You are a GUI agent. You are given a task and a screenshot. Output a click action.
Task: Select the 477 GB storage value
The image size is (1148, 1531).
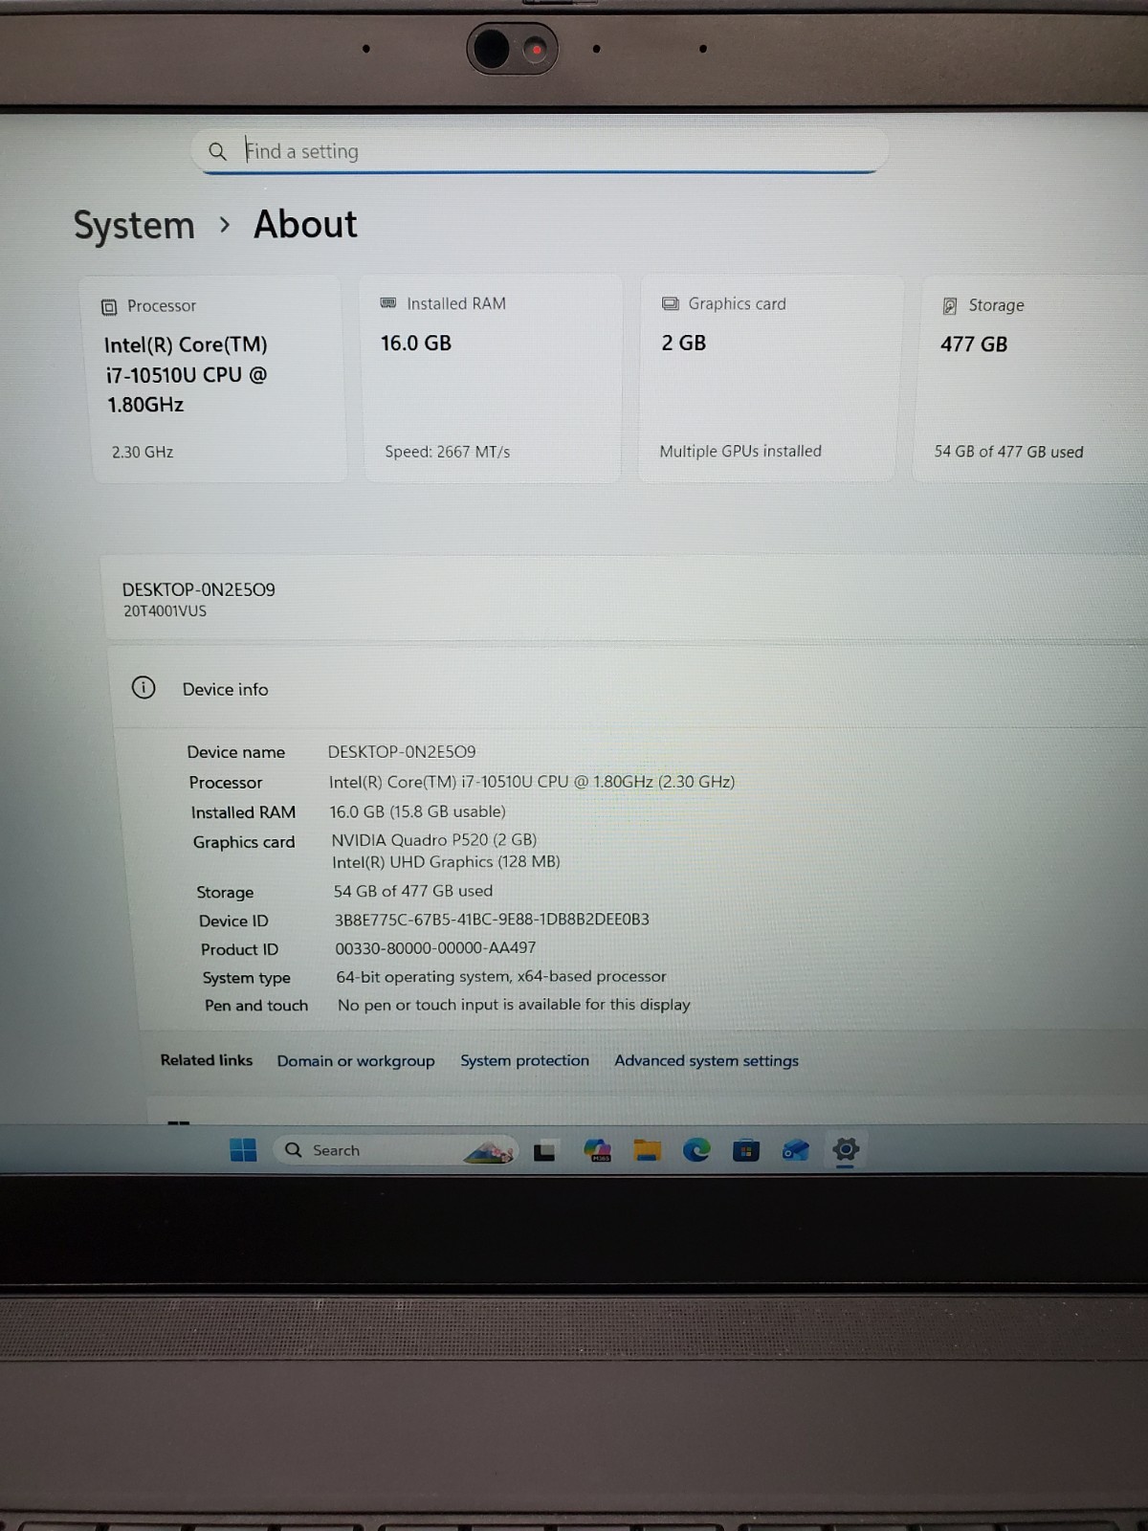(974, 344)
